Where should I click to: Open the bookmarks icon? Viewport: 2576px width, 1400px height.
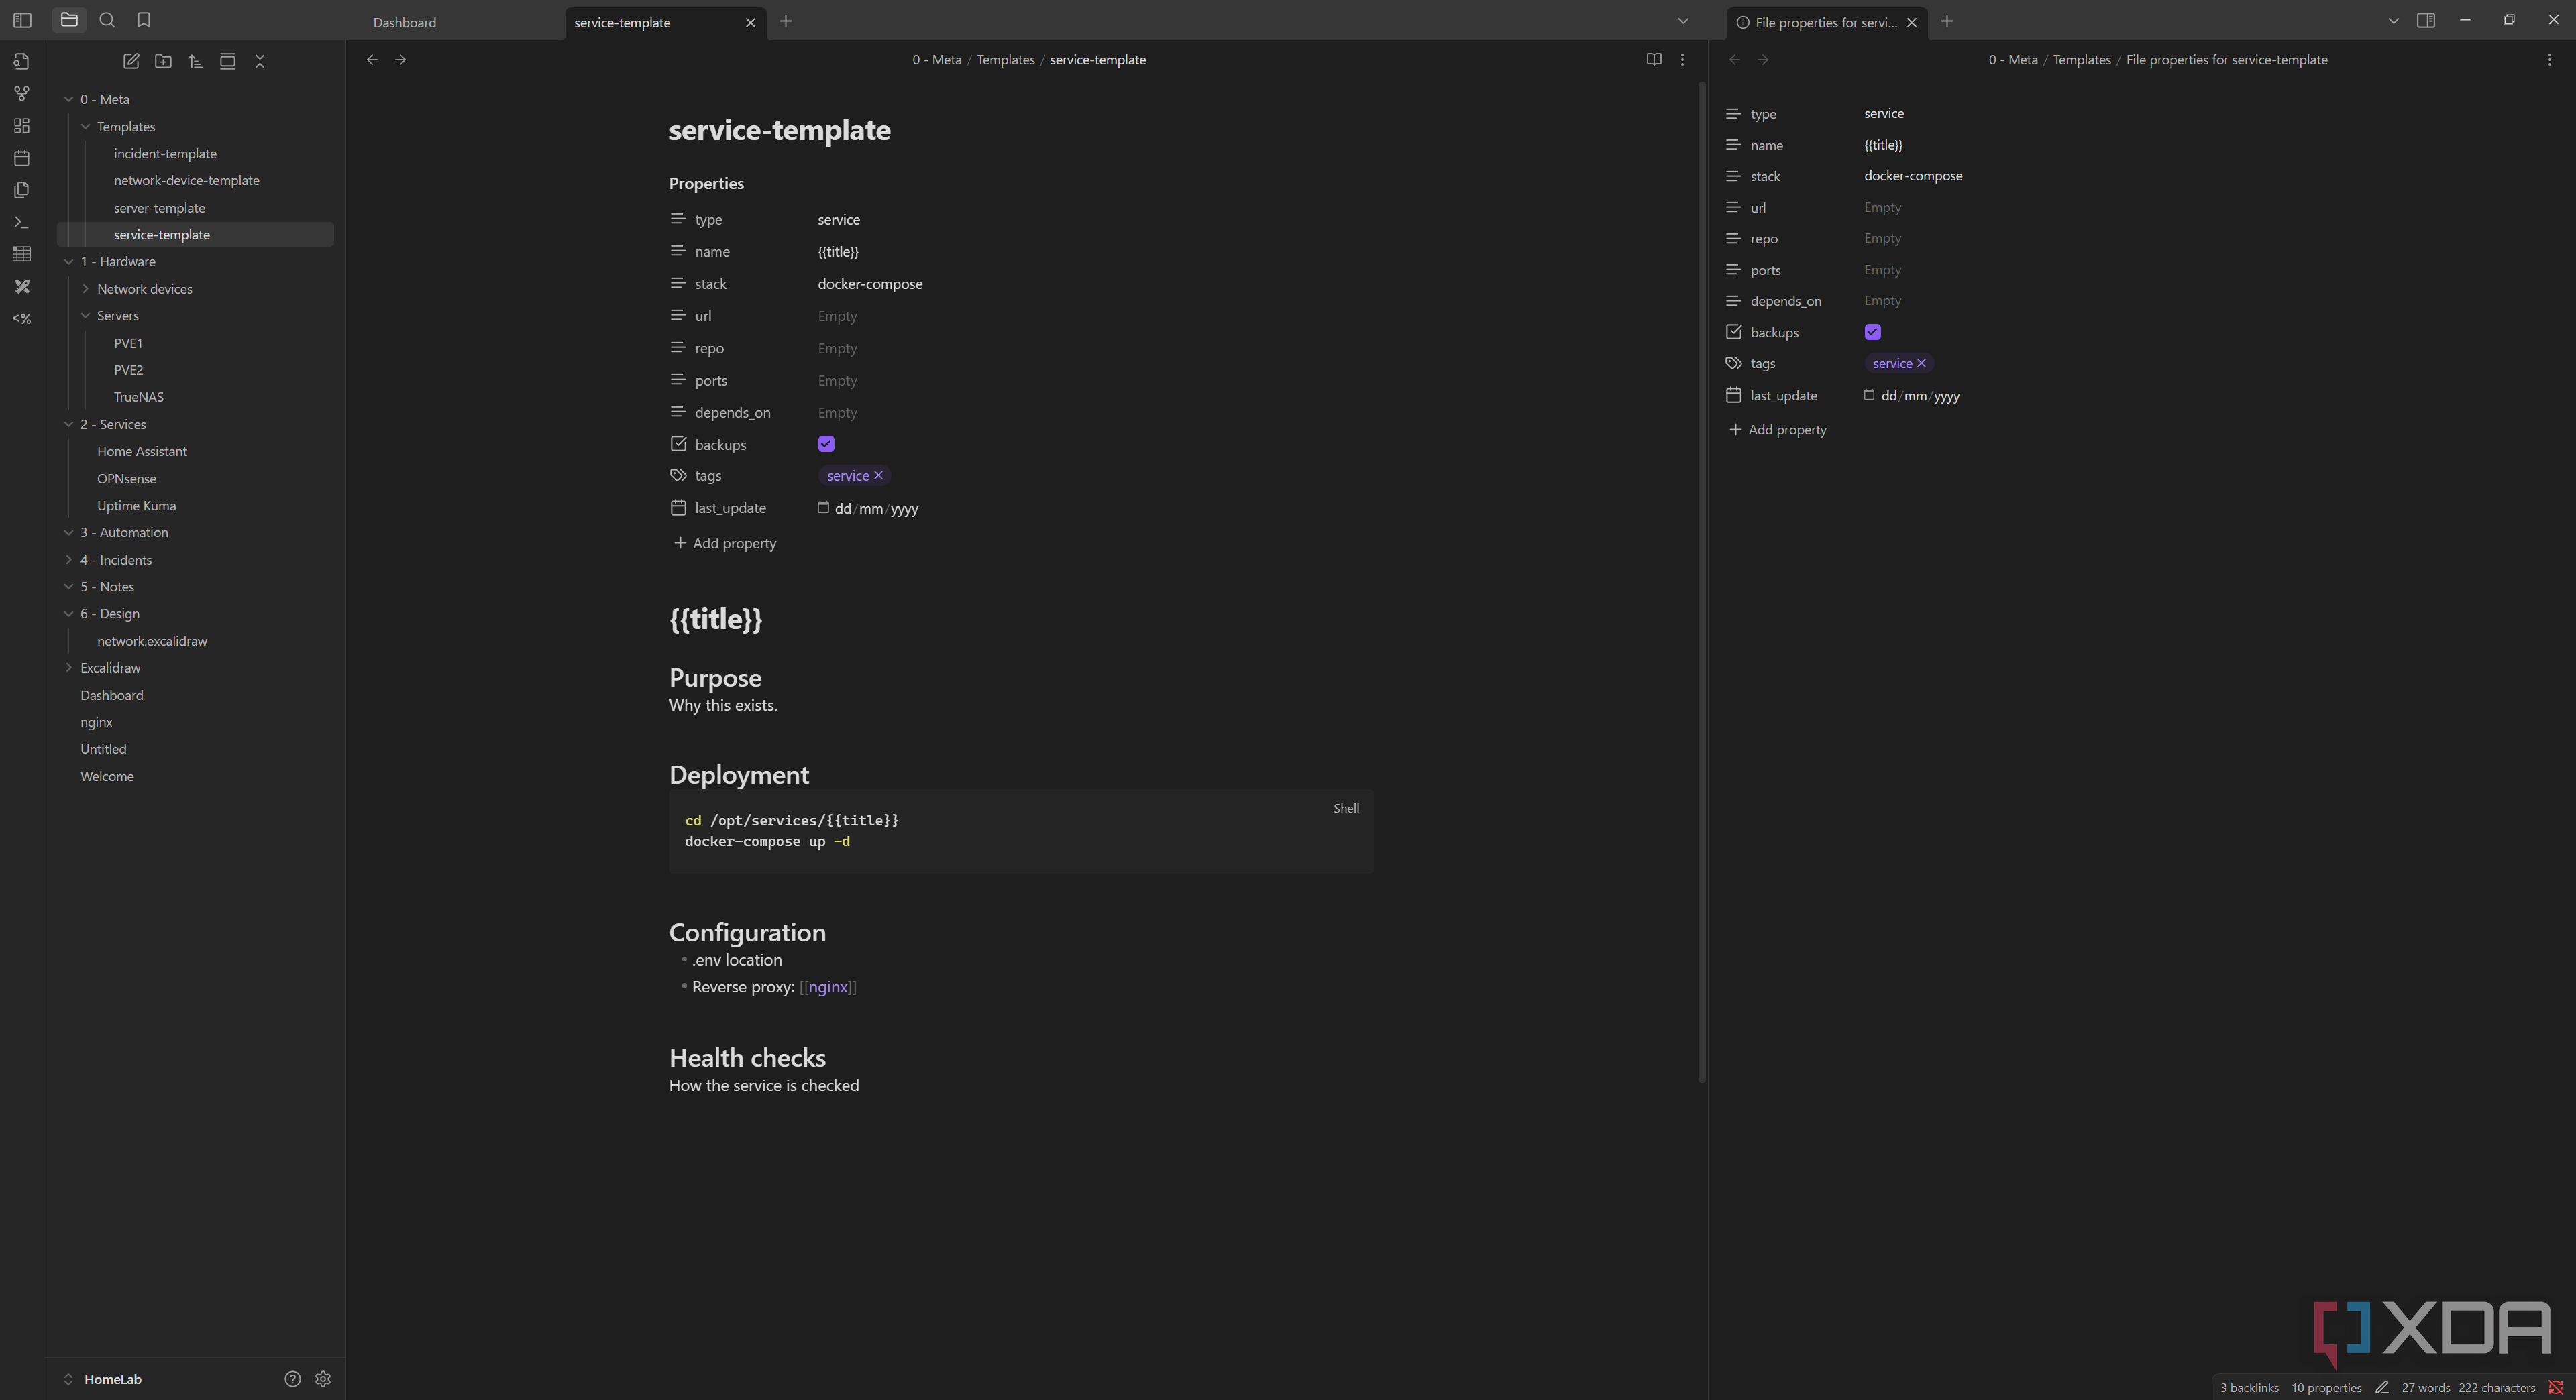[144, 20]
